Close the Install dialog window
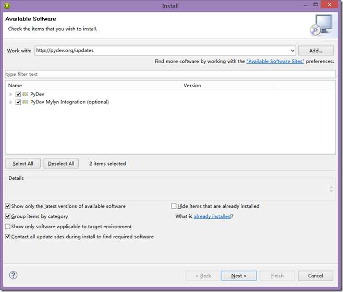The height and width of the screenshot is (292, 343). 329,4
